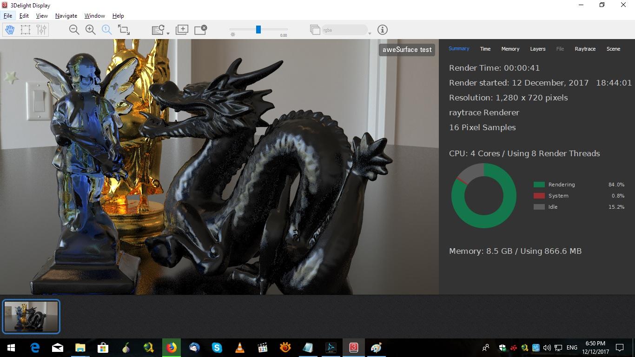Open the rgba layer dropdown
The width and height of the screenshot is (635, 357).
(345, 30)
